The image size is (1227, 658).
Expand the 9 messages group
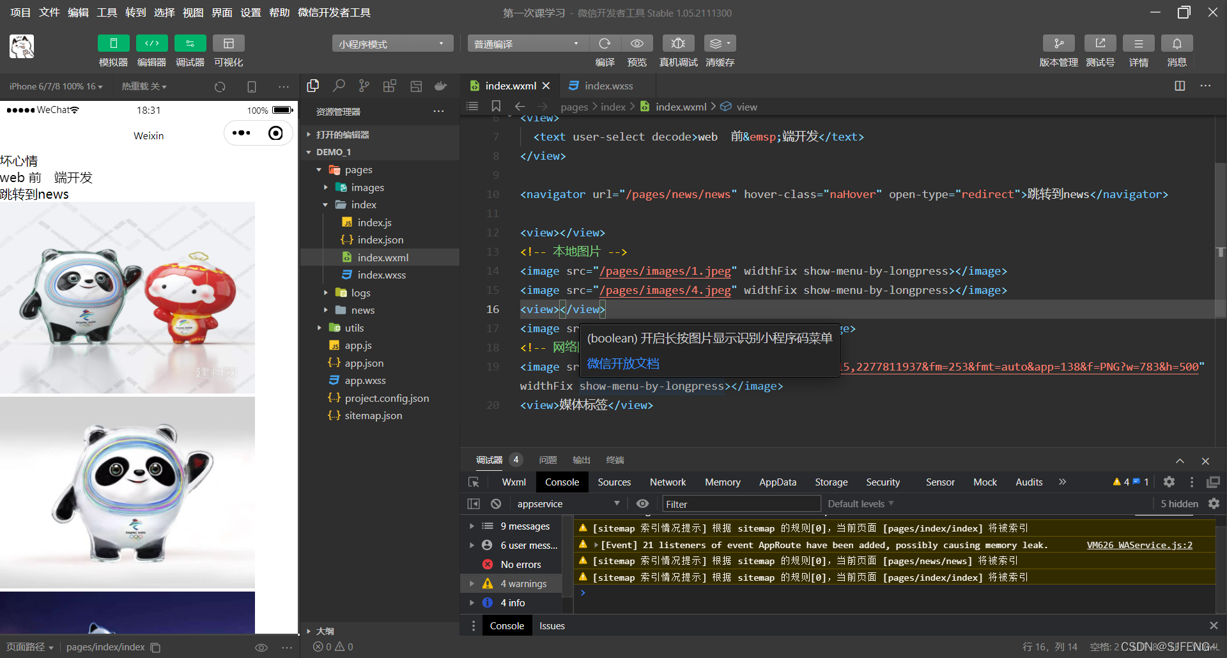[x=511, y=526]
